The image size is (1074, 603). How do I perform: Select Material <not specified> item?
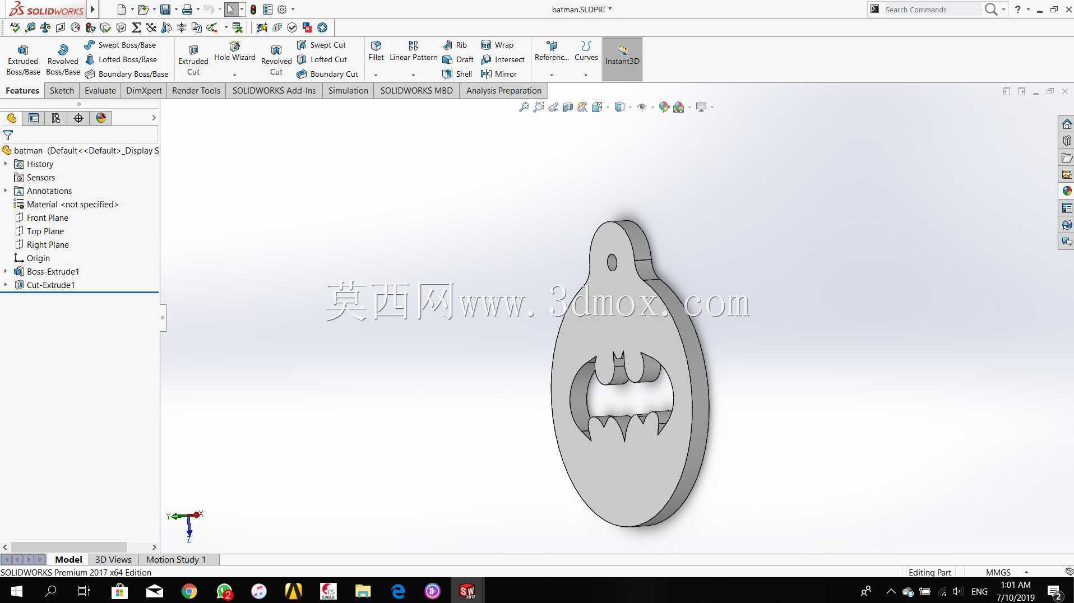click(66, 204)
